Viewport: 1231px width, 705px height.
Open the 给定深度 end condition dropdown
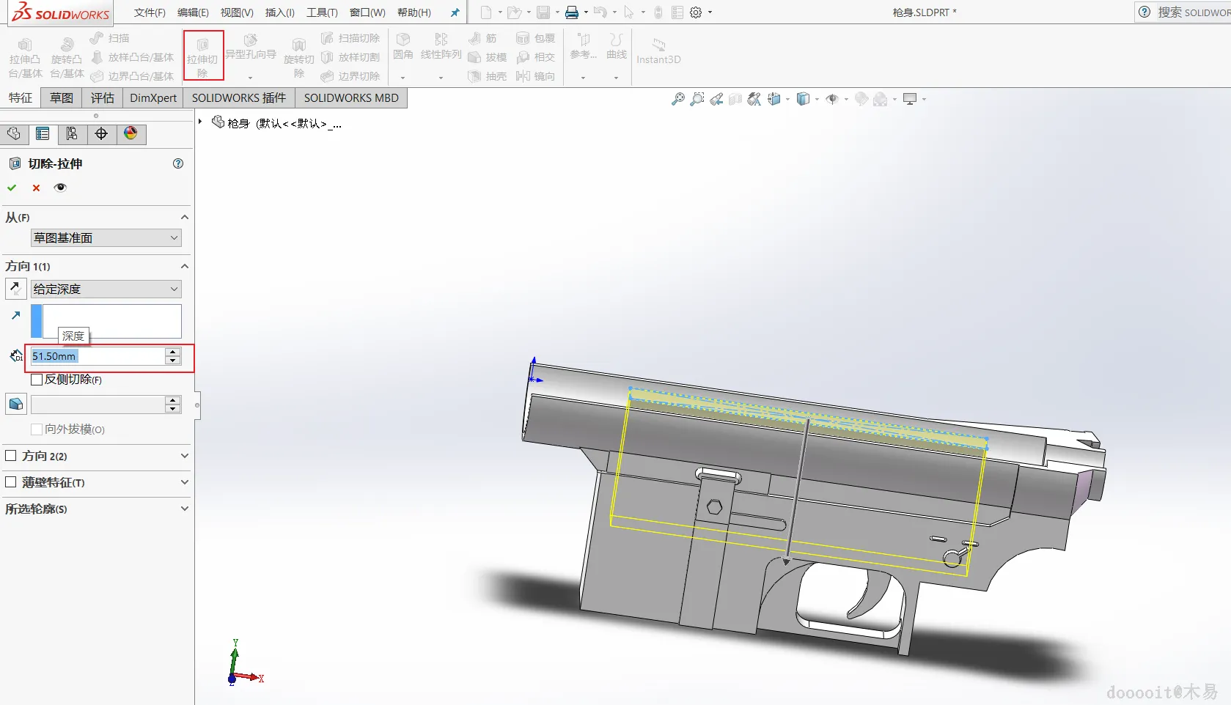click(x=106, y=289)
